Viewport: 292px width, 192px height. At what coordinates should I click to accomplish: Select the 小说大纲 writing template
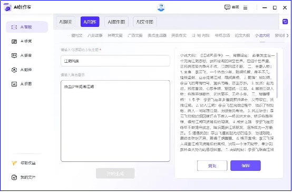coord(262,35)
